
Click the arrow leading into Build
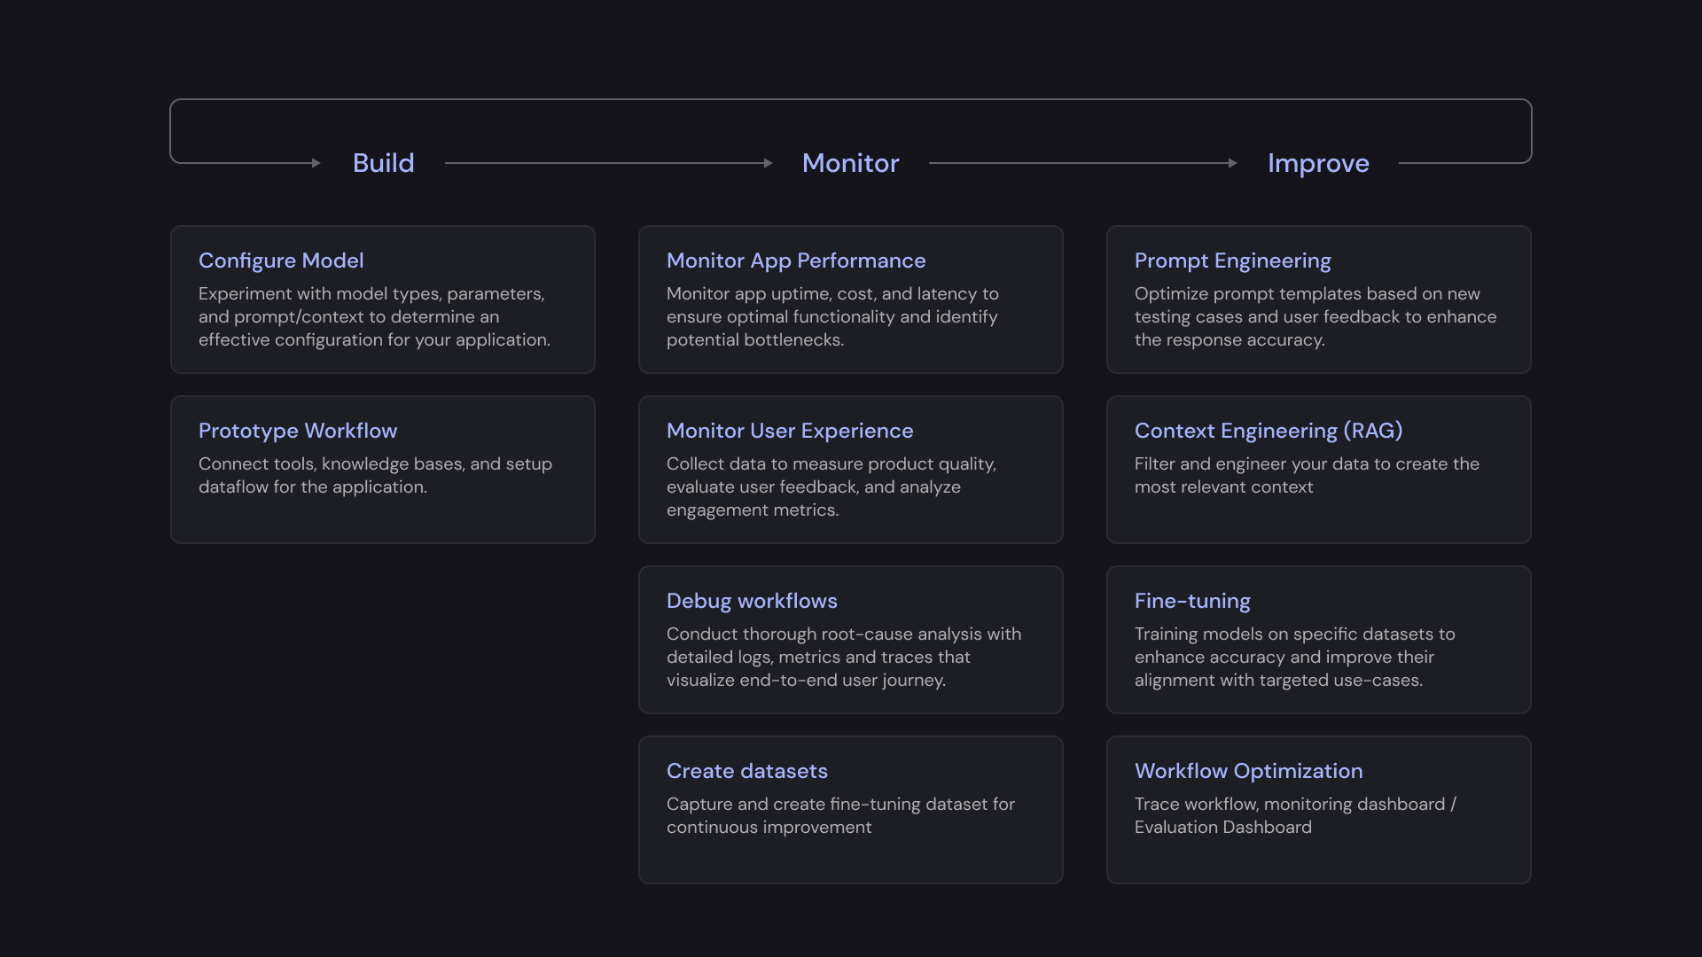click(248, 163)
